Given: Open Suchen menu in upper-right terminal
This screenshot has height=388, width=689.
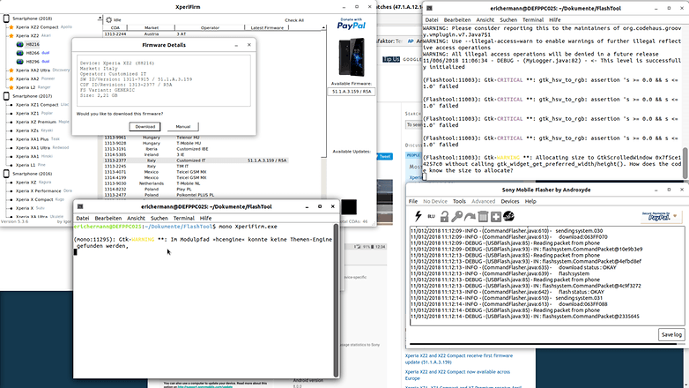Looking at the screenshot, I should click(x=508, y=19).
